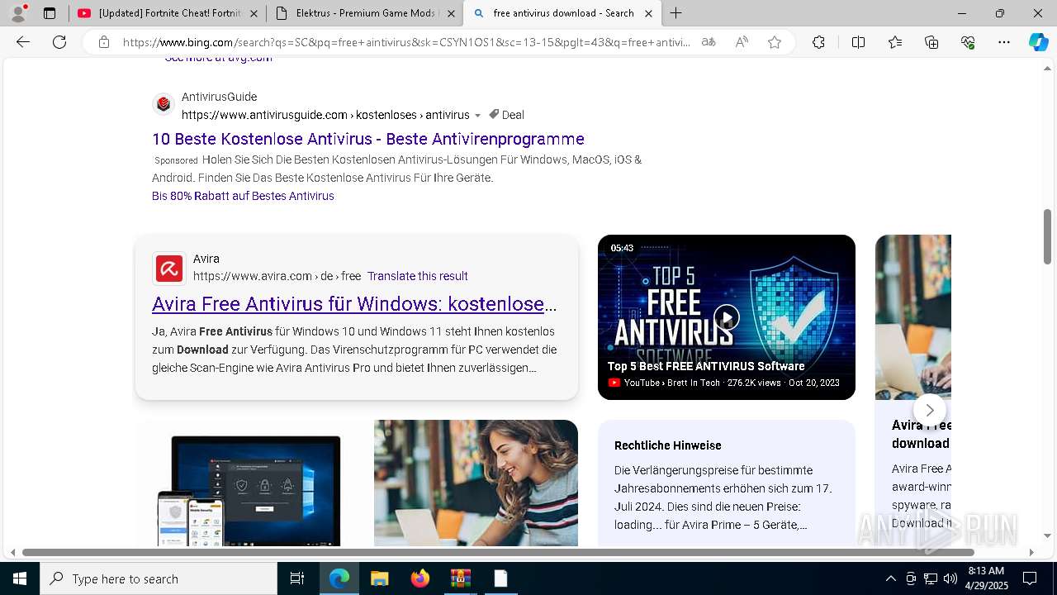Open the Windows Start menu

[20, 578]
